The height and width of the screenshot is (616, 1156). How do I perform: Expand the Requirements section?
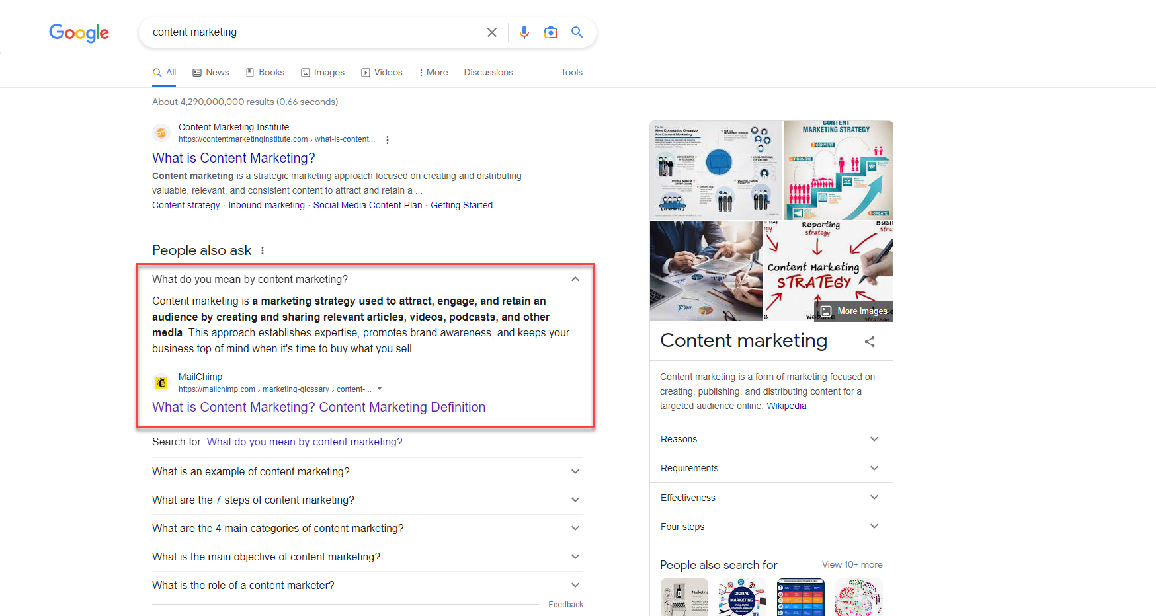click(771, 468)
